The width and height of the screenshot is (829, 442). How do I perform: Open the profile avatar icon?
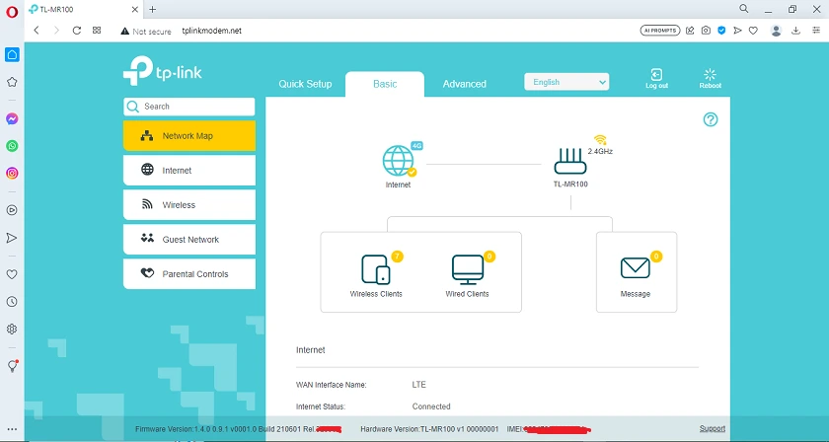tap(776, 31)
